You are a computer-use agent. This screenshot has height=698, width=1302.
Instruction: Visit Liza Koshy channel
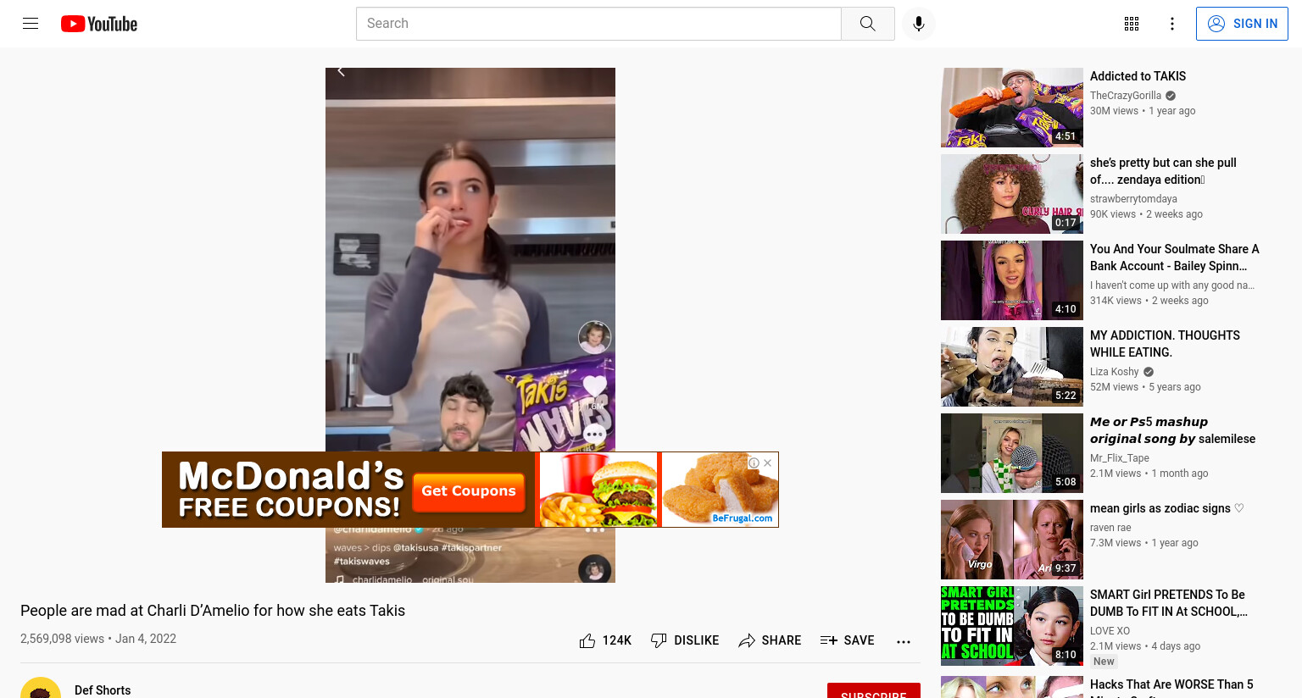(x=1114, y=372)
